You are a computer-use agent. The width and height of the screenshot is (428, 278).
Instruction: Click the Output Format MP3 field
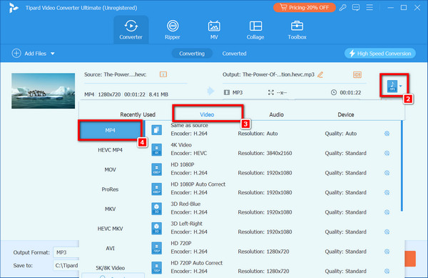tap(66, 252)
